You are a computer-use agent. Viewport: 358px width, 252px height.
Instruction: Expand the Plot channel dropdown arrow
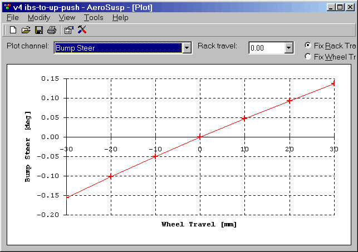[x=187, y=48]
